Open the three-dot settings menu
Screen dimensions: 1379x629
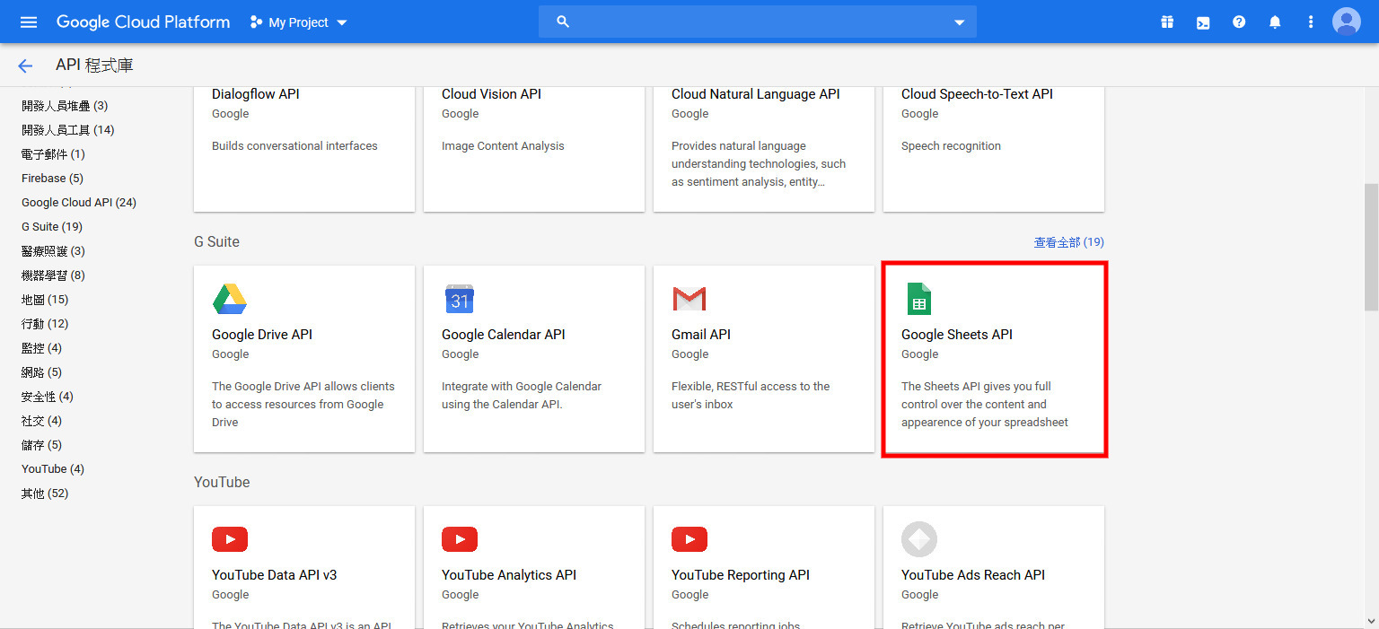click(1311, 22)
